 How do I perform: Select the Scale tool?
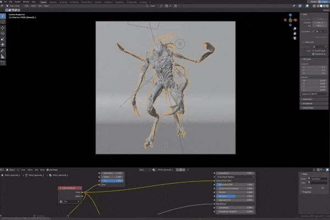click(3, 39)
